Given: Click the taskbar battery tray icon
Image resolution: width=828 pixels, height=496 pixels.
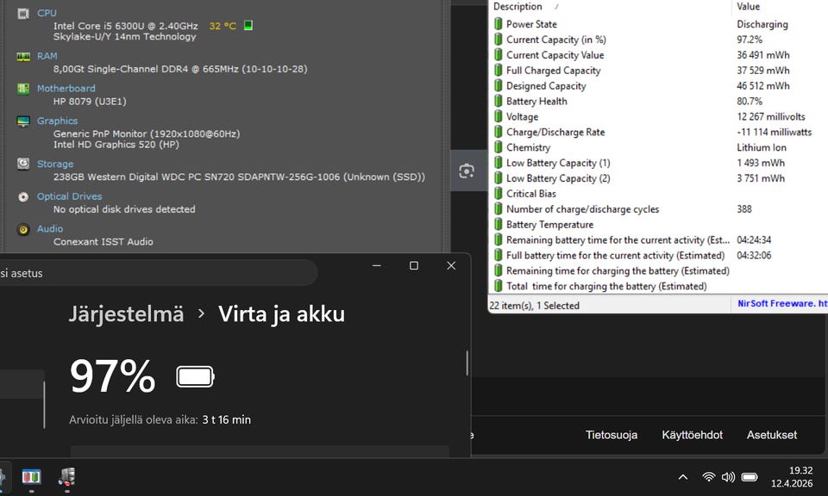Looking at the screenshot, I should click(750, 477).
